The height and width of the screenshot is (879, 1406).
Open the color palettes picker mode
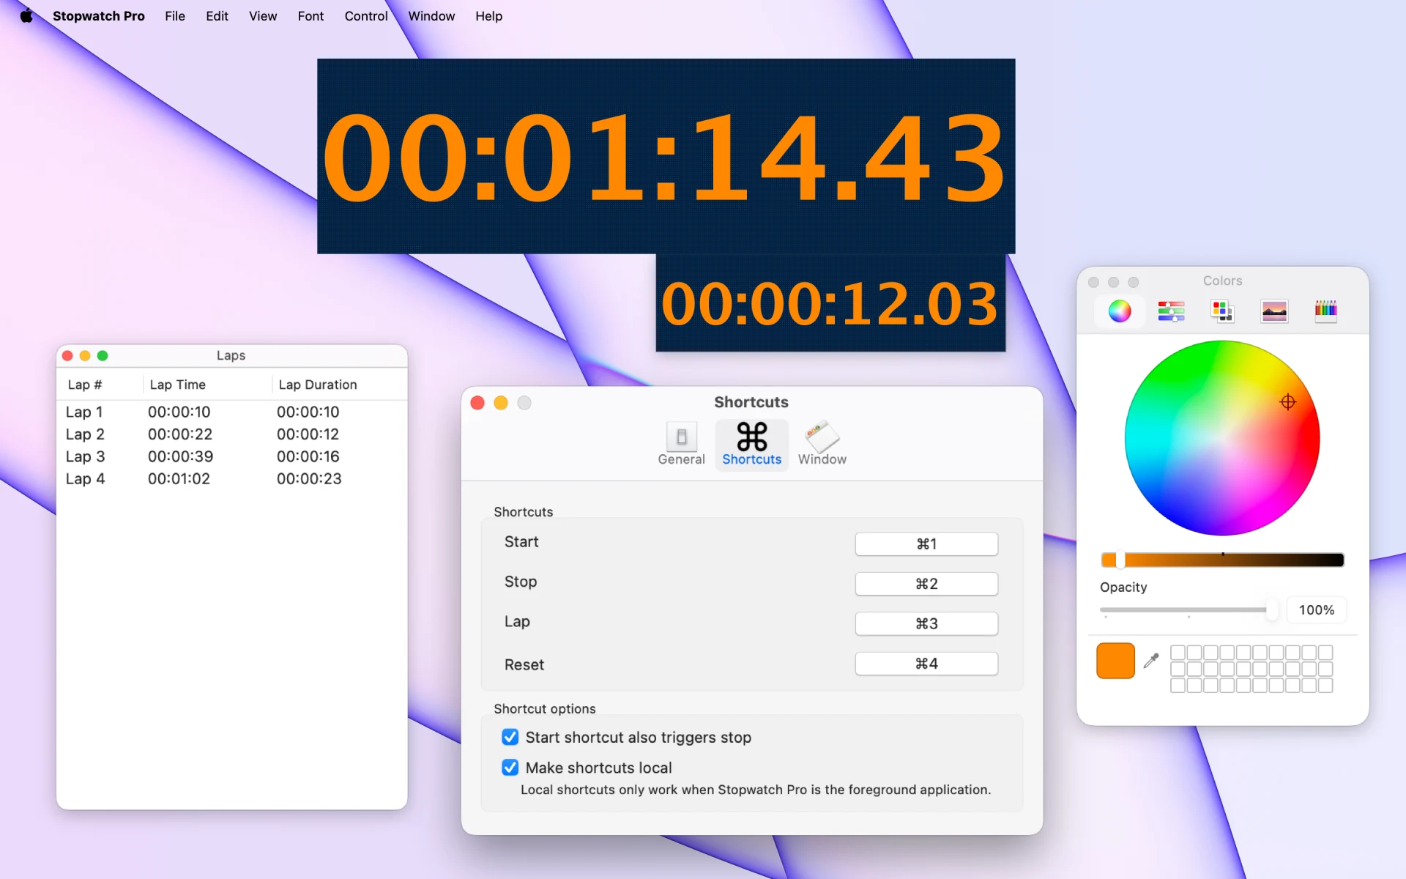click(x=1222, y=311)
